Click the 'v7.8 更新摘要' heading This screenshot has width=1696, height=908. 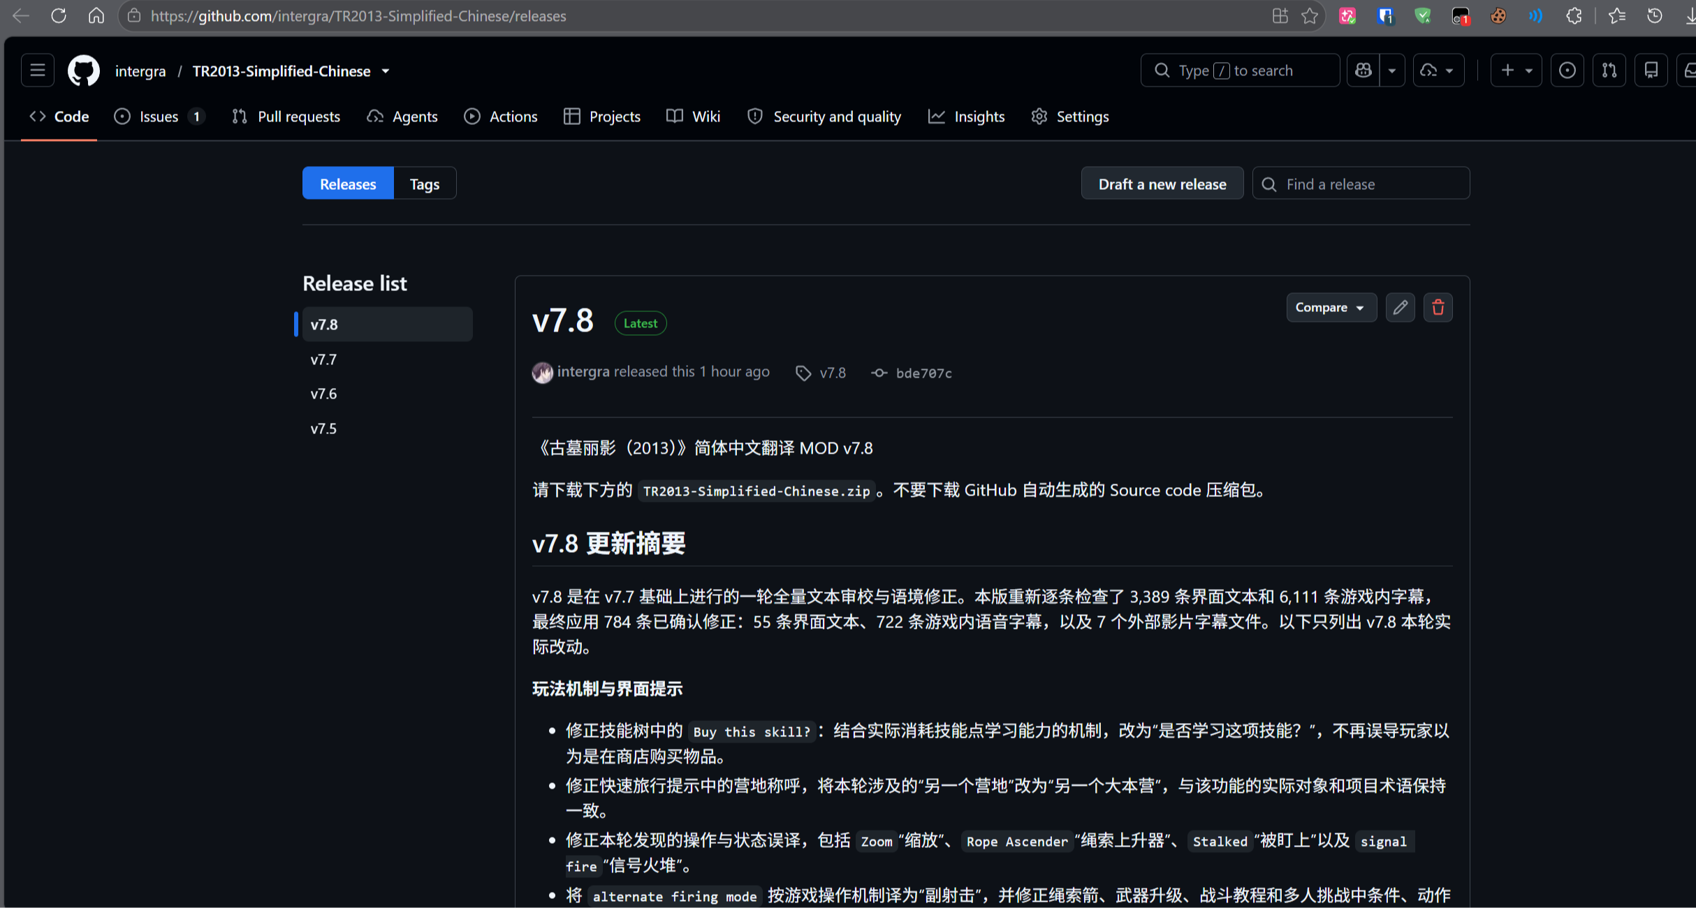[609, 543]
